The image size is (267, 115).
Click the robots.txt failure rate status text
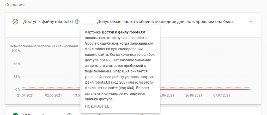click(165, 22)
